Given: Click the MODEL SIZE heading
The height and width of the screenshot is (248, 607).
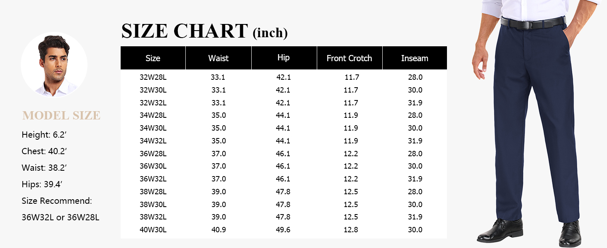Looking at the screenshot, I should 61,115.
